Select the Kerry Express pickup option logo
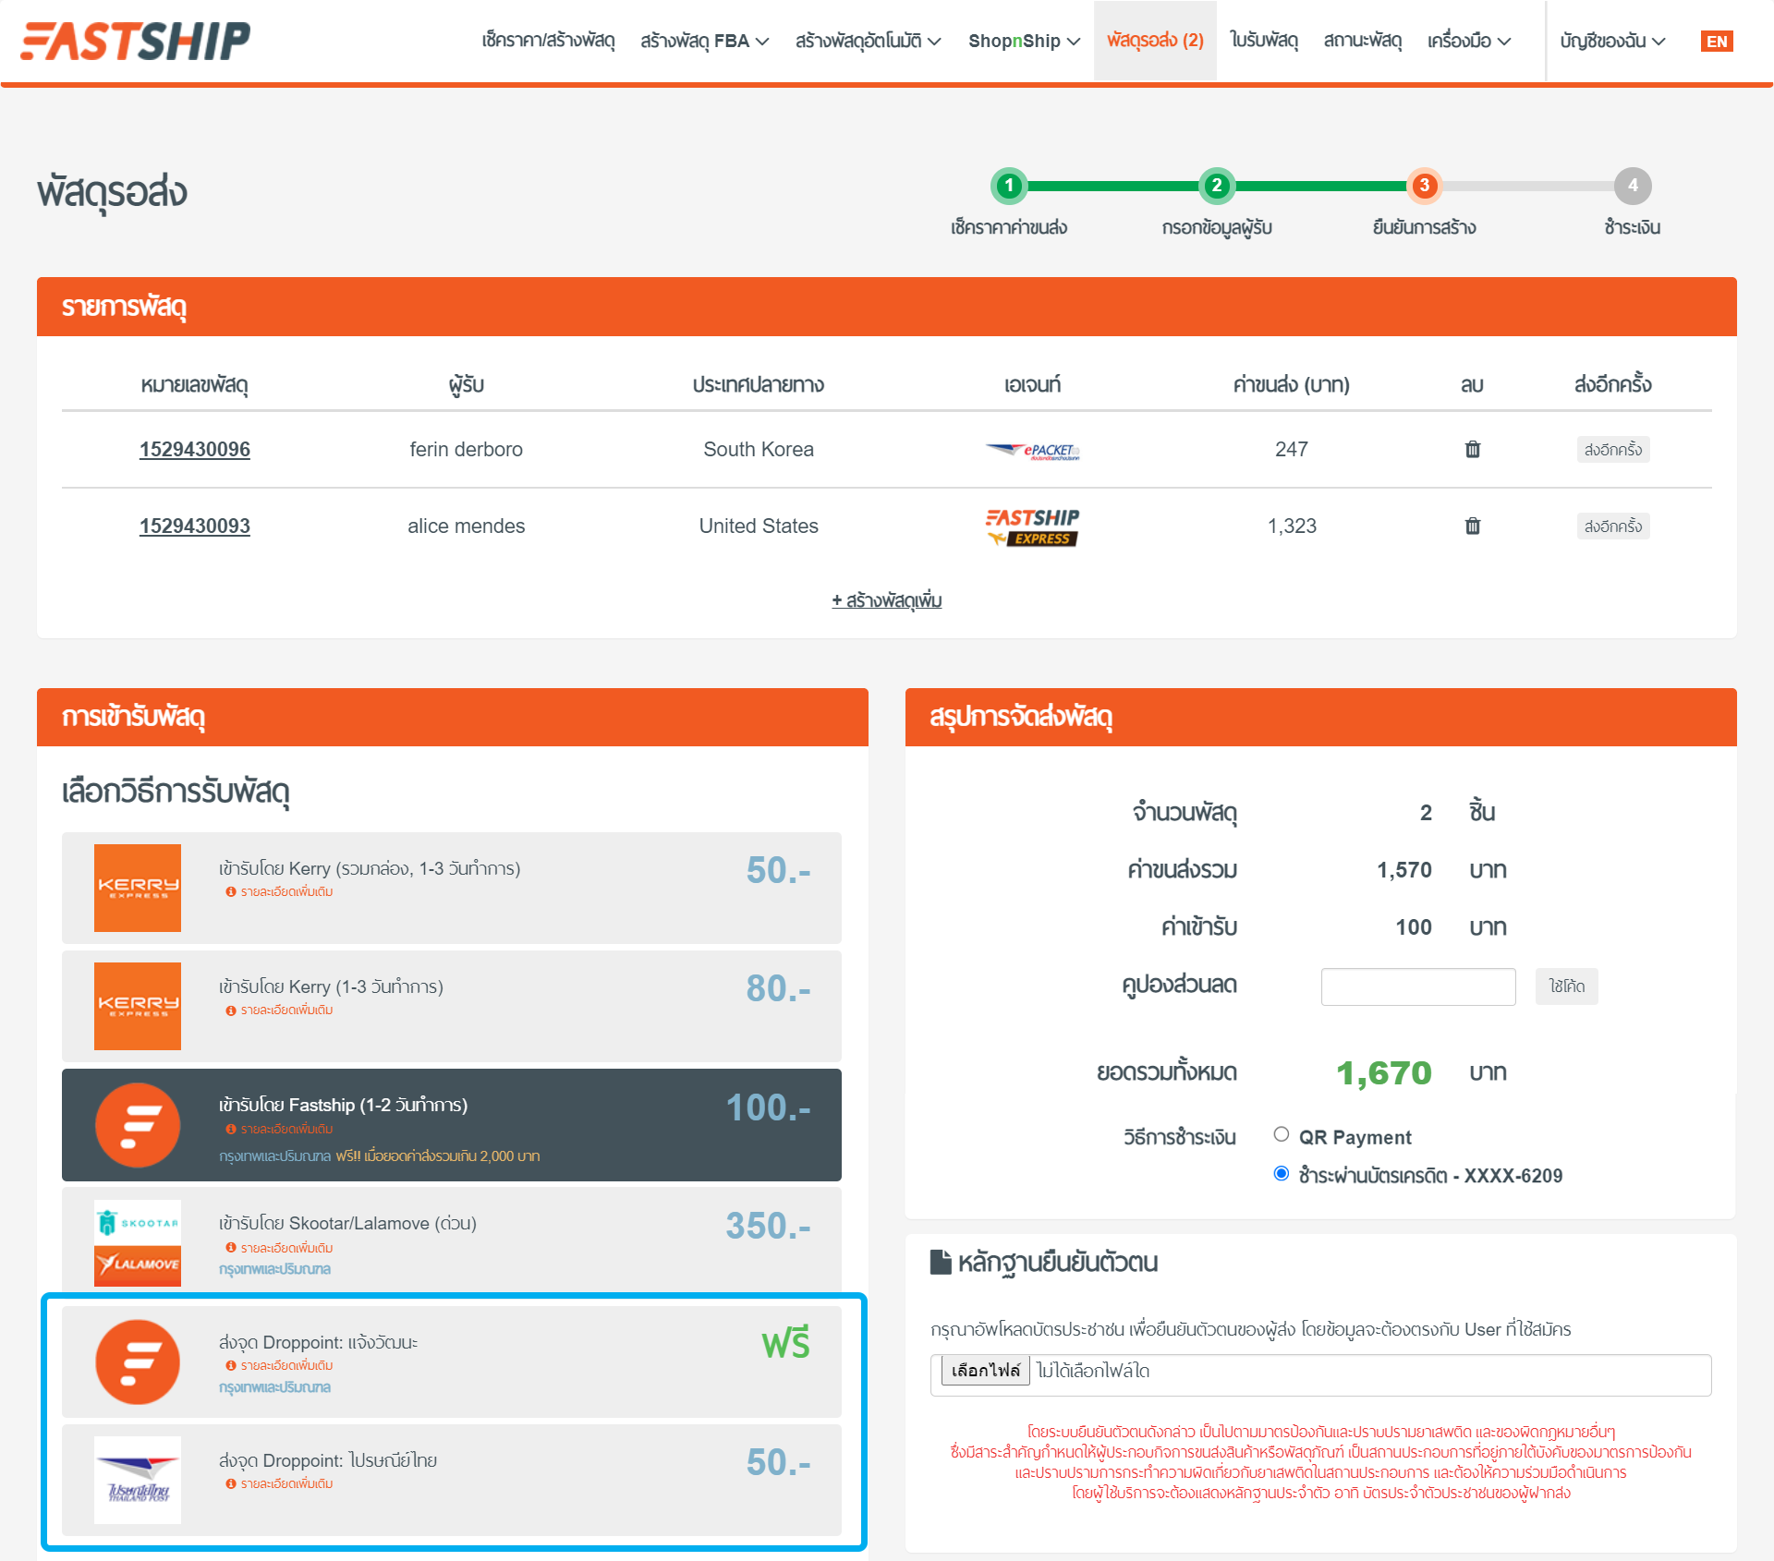The image size is (1774, 1561). [138, 888]
